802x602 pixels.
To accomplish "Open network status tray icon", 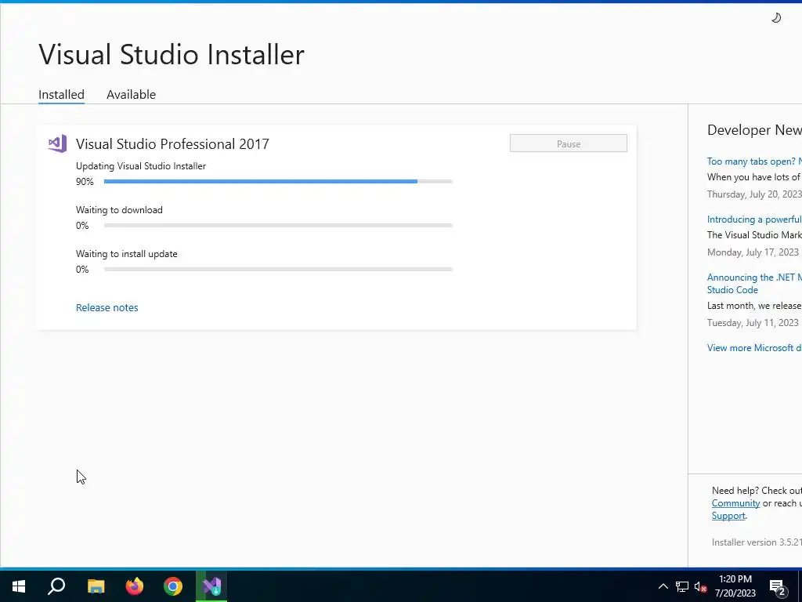I will coord(682,586).
